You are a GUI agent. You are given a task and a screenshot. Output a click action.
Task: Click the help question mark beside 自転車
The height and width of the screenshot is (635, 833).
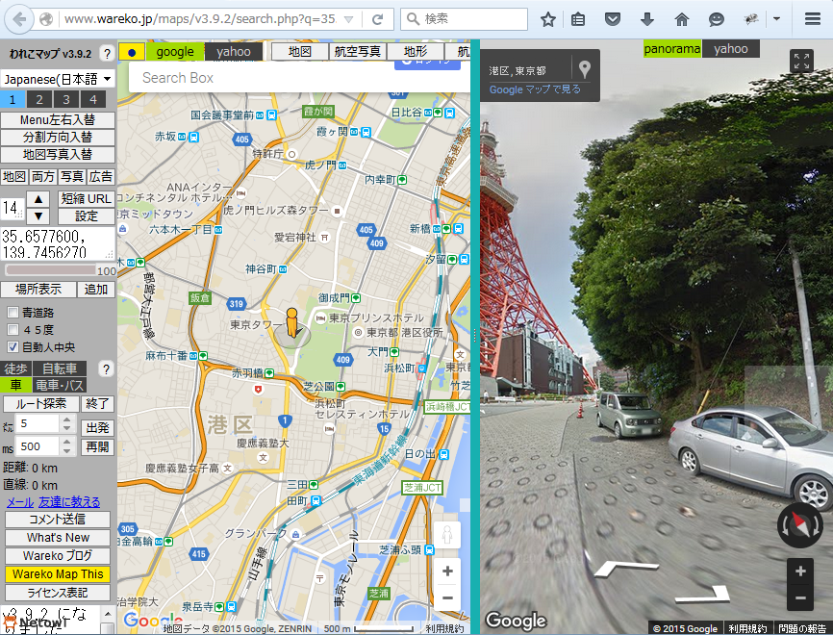pos(106,368)
